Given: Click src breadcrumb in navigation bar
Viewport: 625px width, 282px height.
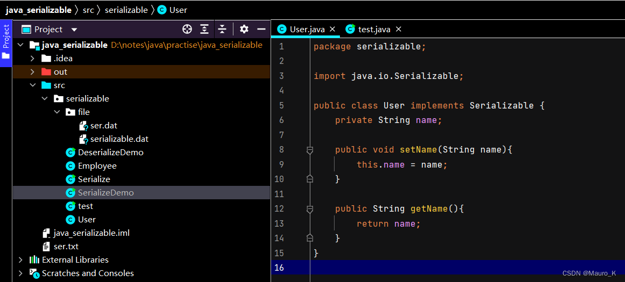Looking at the screenshot, I should tap(88, 10).
